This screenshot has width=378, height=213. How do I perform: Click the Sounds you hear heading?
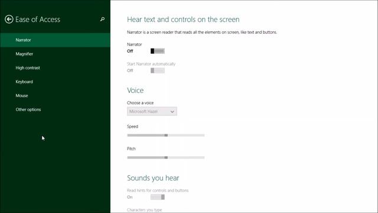[153, 178]
